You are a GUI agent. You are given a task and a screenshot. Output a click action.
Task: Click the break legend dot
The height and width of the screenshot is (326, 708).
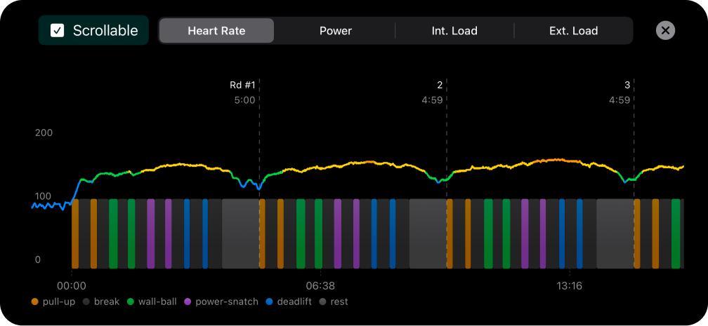(87, 301)
